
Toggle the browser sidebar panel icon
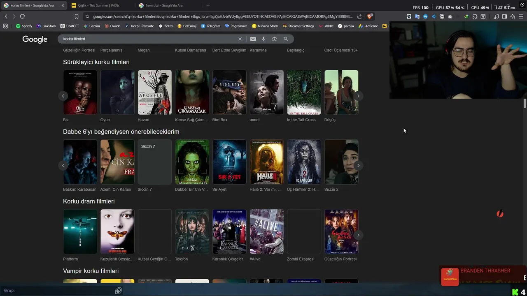coord(504,16)
